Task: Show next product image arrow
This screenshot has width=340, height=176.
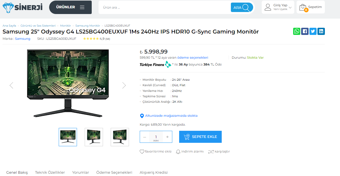Action: pos(124,85)
